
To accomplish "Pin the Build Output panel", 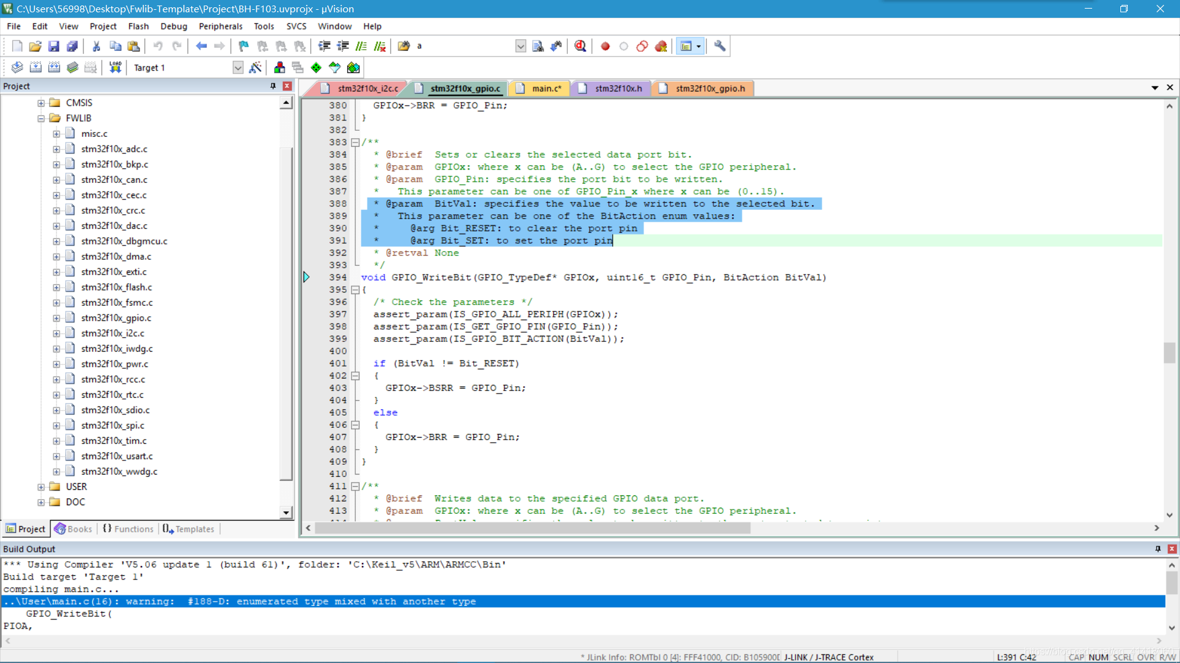I will (1158, 549).
